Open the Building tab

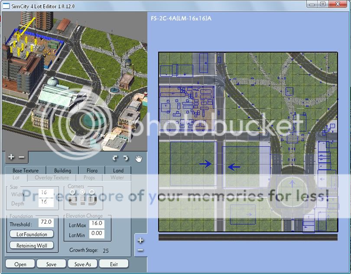pos(62,171)
